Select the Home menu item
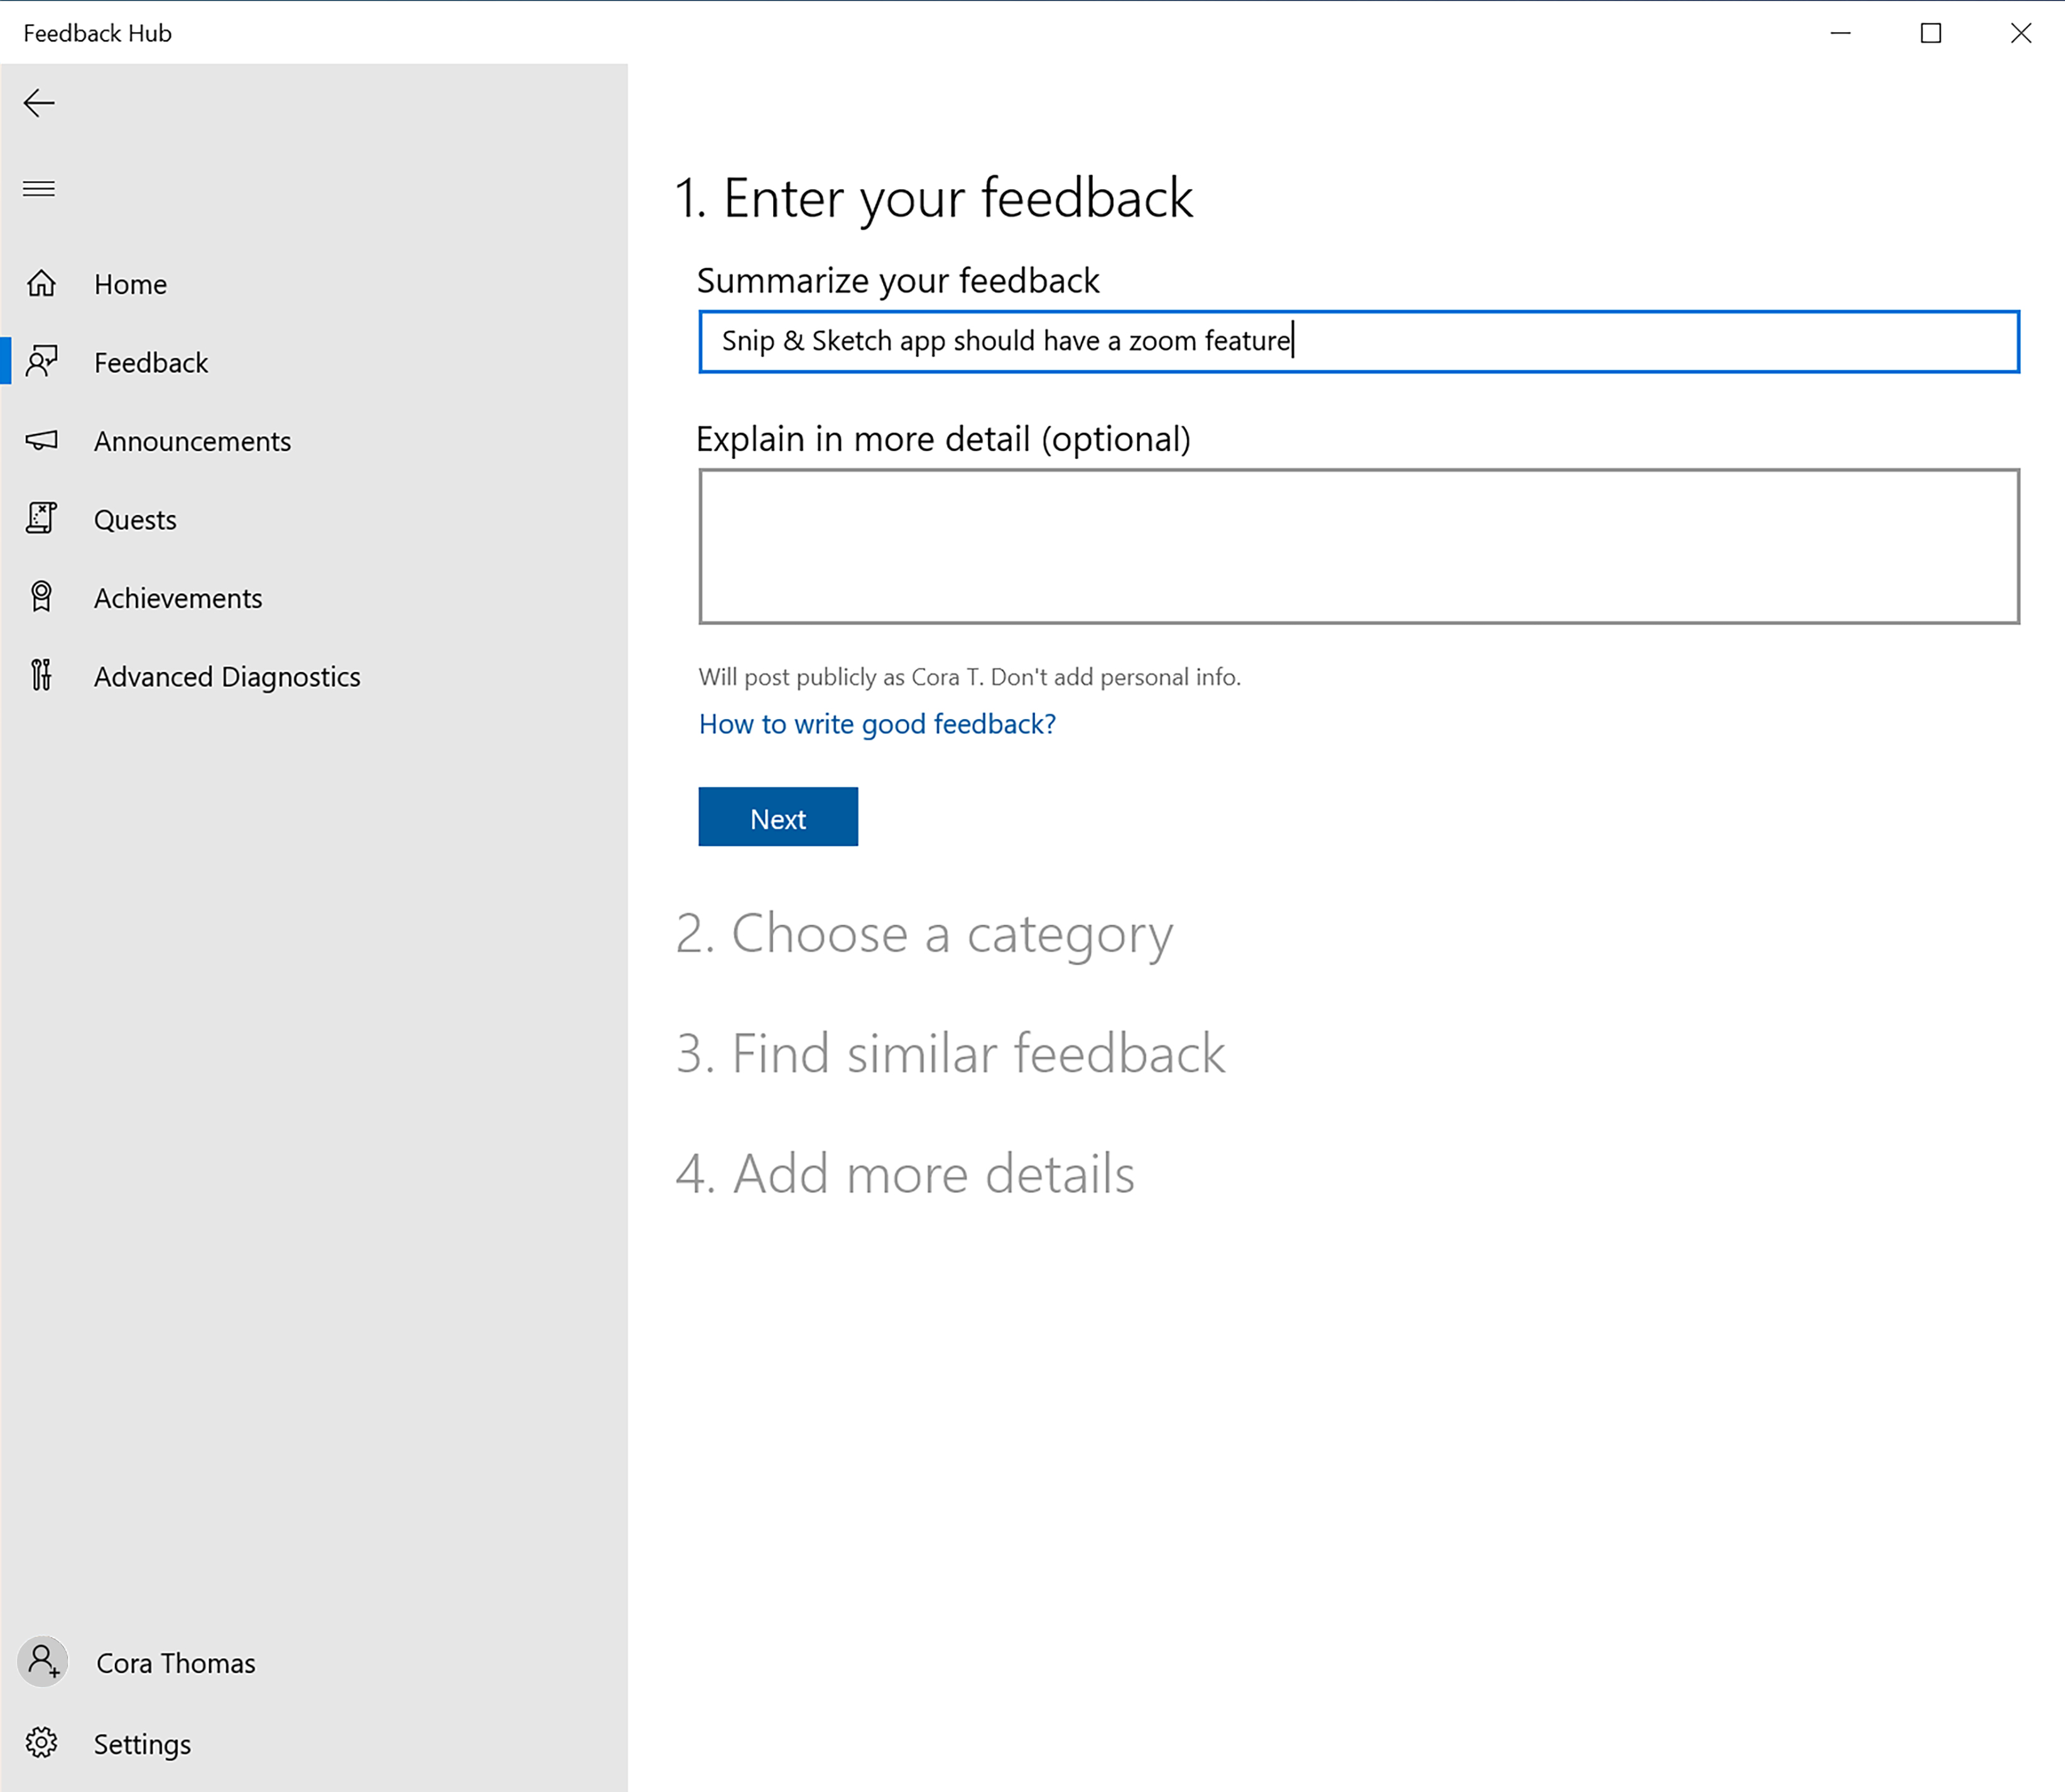Image resolution: width=2065 pixels, height=1792 pixels. (x=132, y=283)
